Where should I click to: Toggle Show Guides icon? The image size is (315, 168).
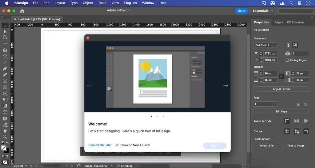(287, 131)
